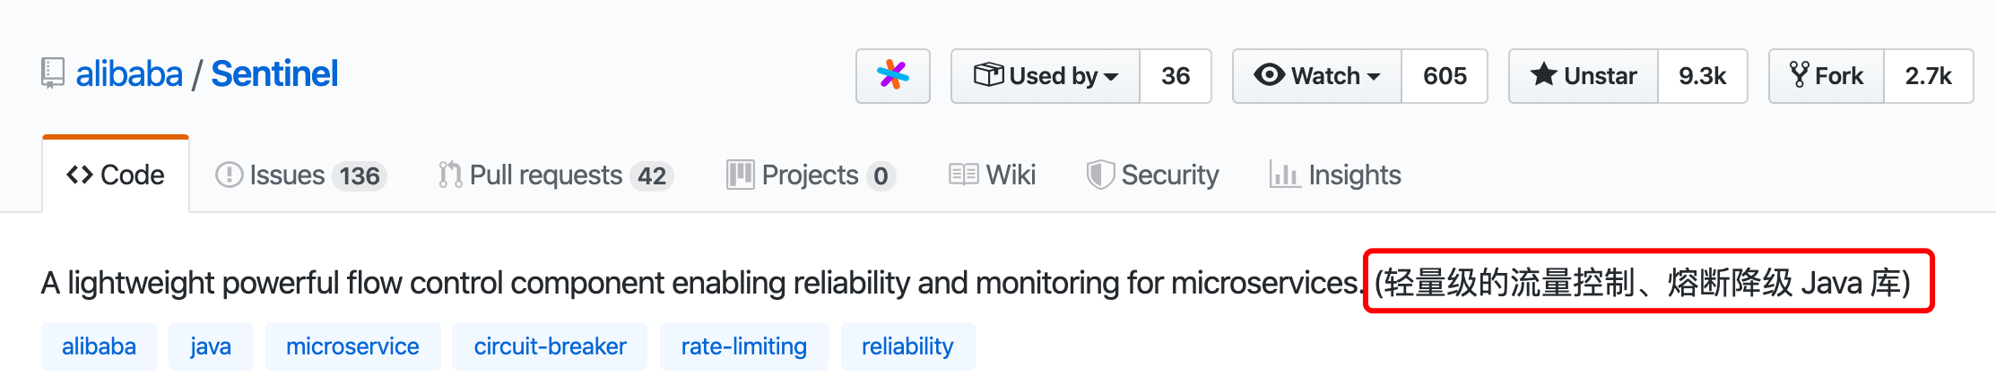View the Security tab
The height and width of the screenshot is (392, 1996).
point(1153,175)
